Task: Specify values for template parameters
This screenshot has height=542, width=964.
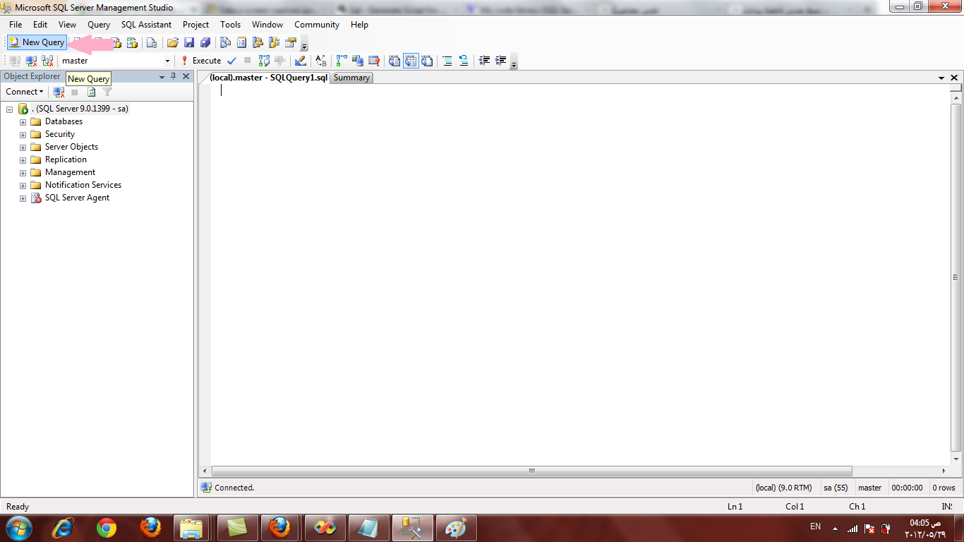Action: (x=321, y=61)
